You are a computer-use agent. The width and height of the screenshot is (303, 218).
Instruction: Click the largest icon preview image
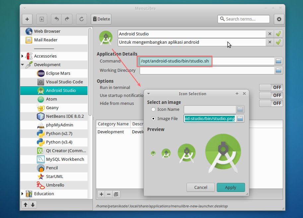(223, 153)
